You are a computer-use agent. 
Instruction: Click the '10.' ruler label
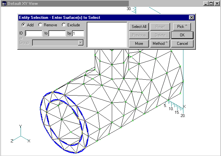pyautogui.click(x=171, y=109)
